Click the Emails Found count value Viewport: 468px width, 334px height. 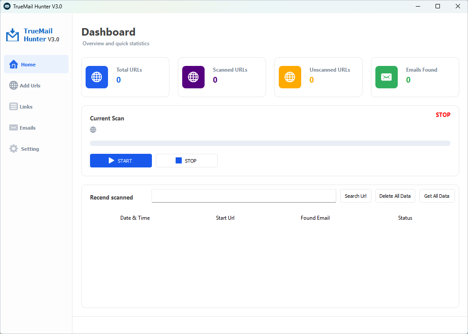tap(408, 80)
